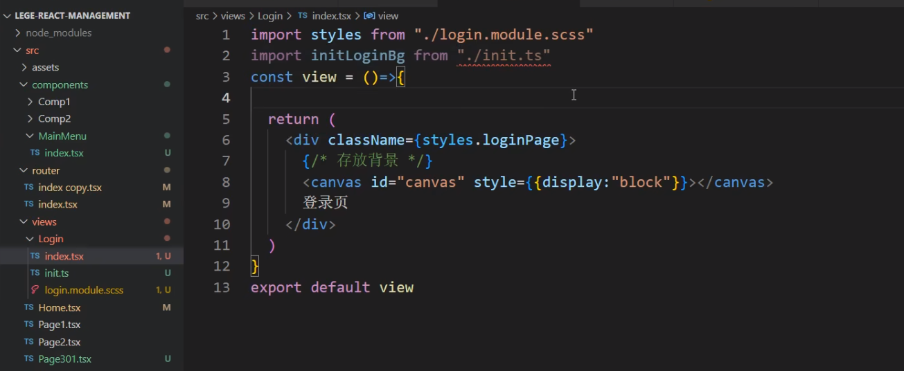This screenshot has height=371, width=904.
Task: Click the 存放背景 comment text
Action: tap(368, 161)
